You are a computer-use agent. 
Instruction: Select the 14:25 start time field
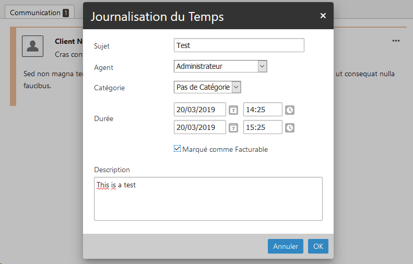pos(263,110)
